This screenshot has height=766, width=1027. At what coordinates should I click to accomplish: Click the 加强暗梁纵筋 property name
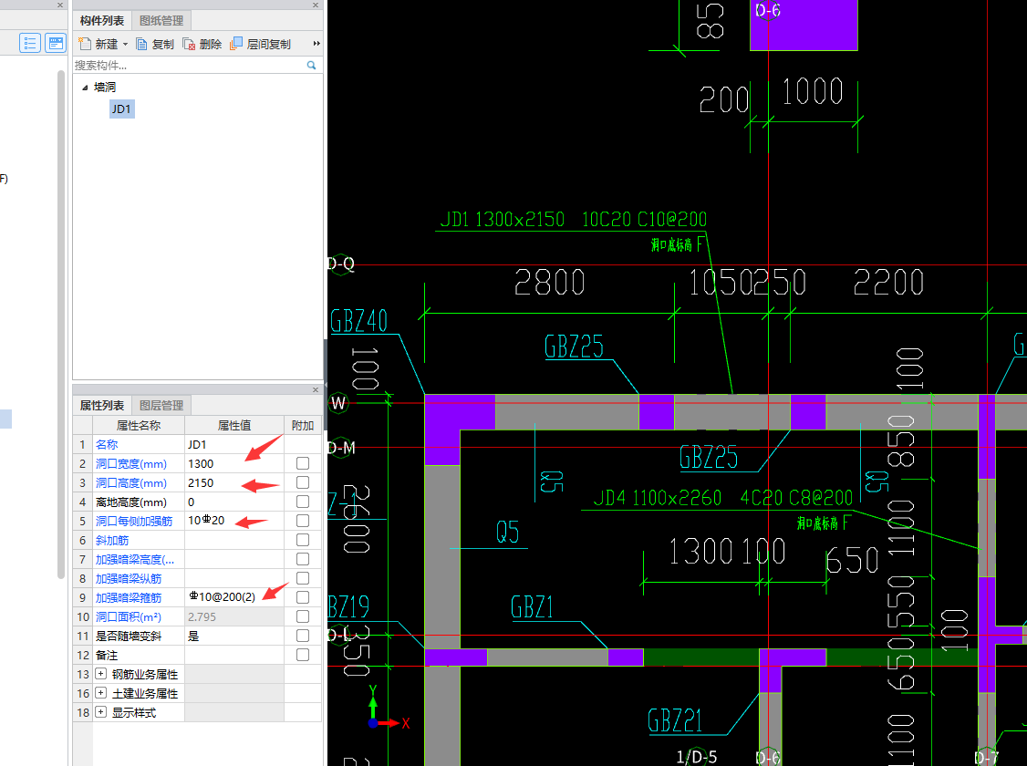click(129, 578)
